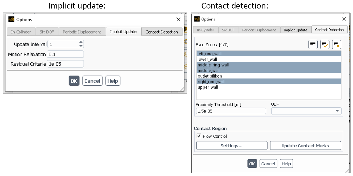Toggle the Flow Control checkbox
This screenshot has width=353, height=176.
[199, 136]
